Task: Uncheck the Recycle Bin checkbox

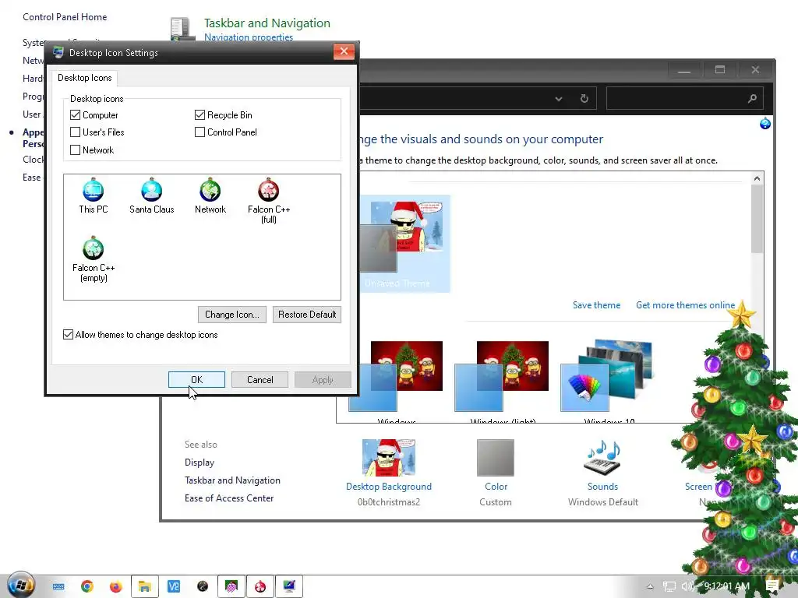Action: (x=200, y=115)
